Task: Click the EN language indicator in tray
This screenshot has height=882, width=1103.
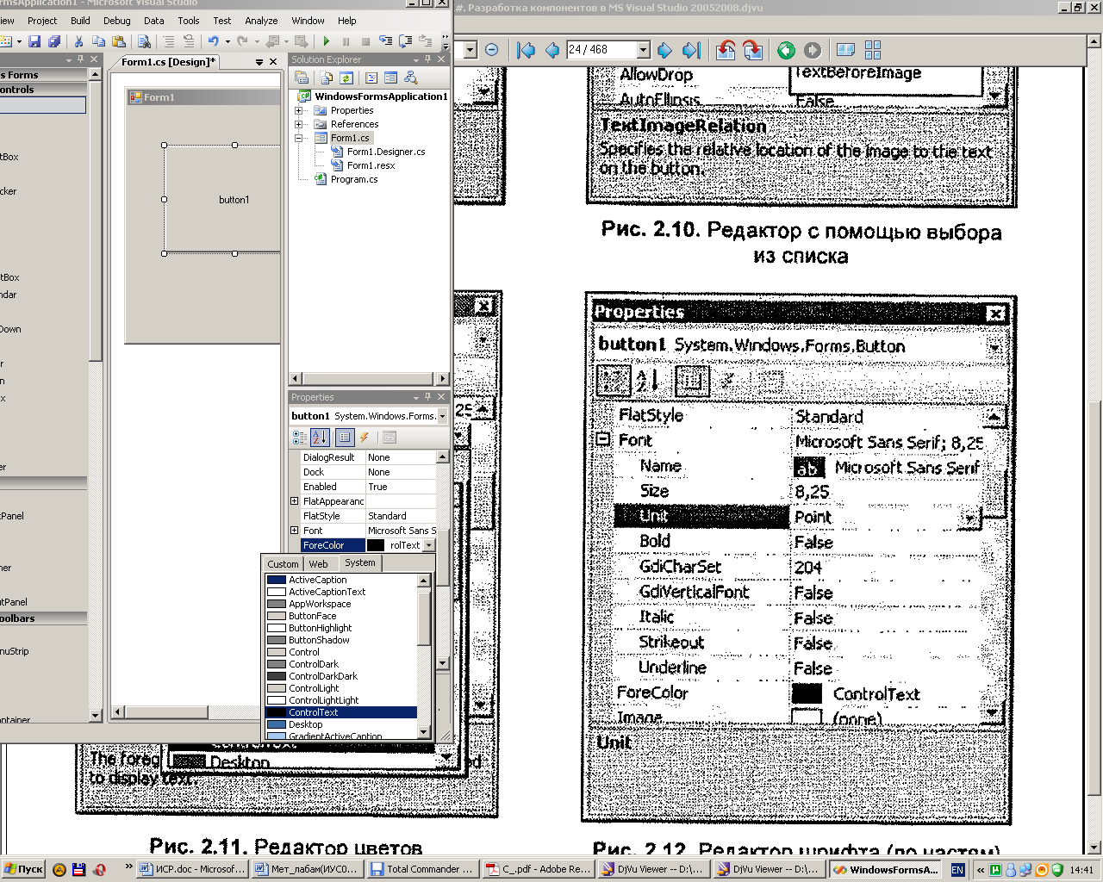Action: click(957, 870)
